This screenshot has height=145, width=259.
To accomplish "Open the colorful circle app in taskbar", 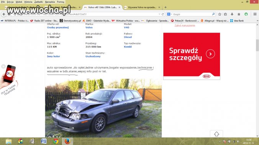I will (x=20, y=142).
